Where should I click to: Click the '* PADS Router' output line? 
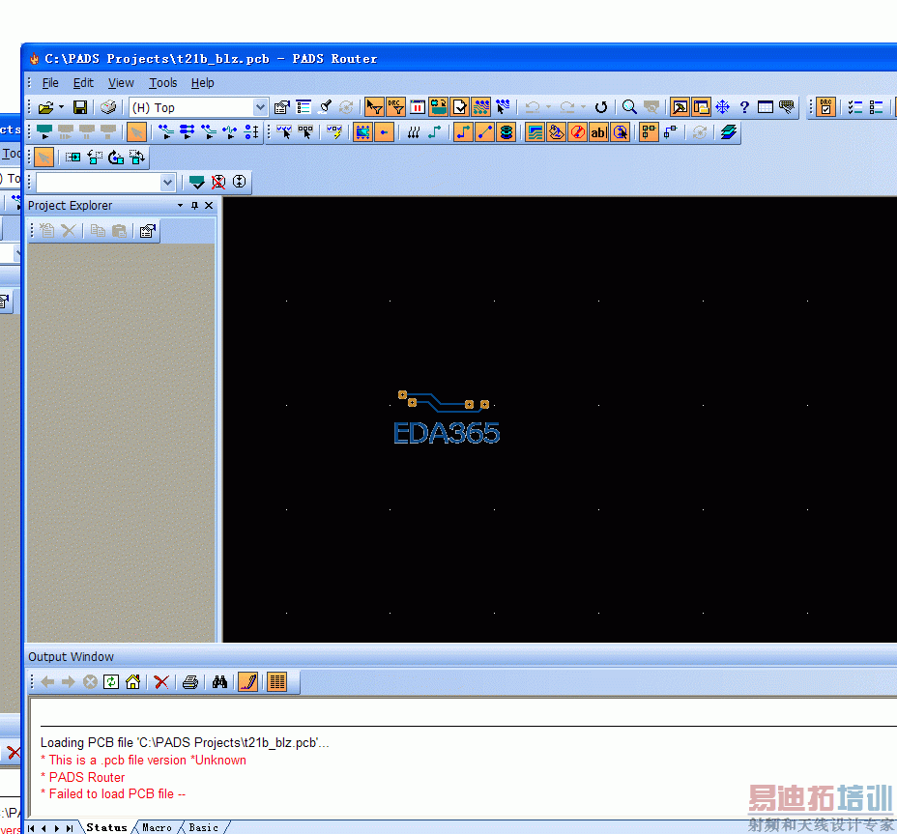click(83, 777)
